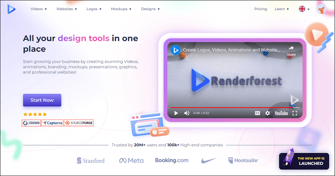Screen dimensions: 335x176
Task: Open the G2 Crowd review badge
Action: click(31, 123)
